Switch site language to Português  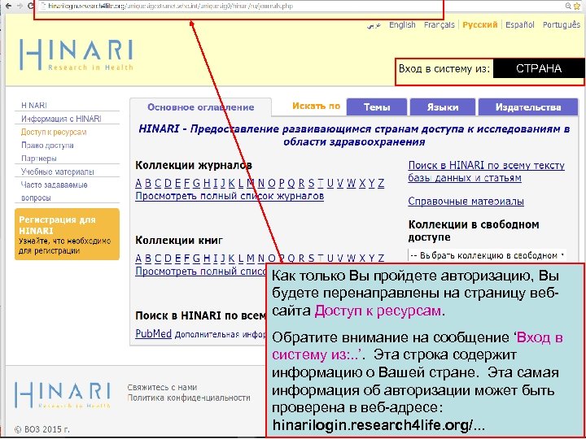tap(562, 24)
